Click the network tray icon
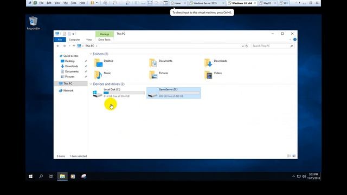The image size is (347, 195). click(x=299, y=176)
